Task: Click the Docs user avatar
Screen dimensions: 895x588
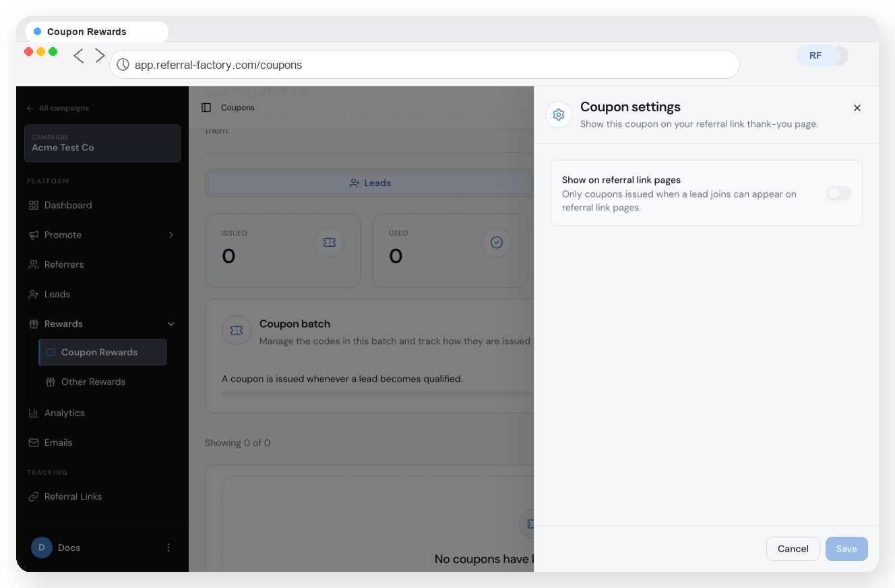Action: point(42,548)
